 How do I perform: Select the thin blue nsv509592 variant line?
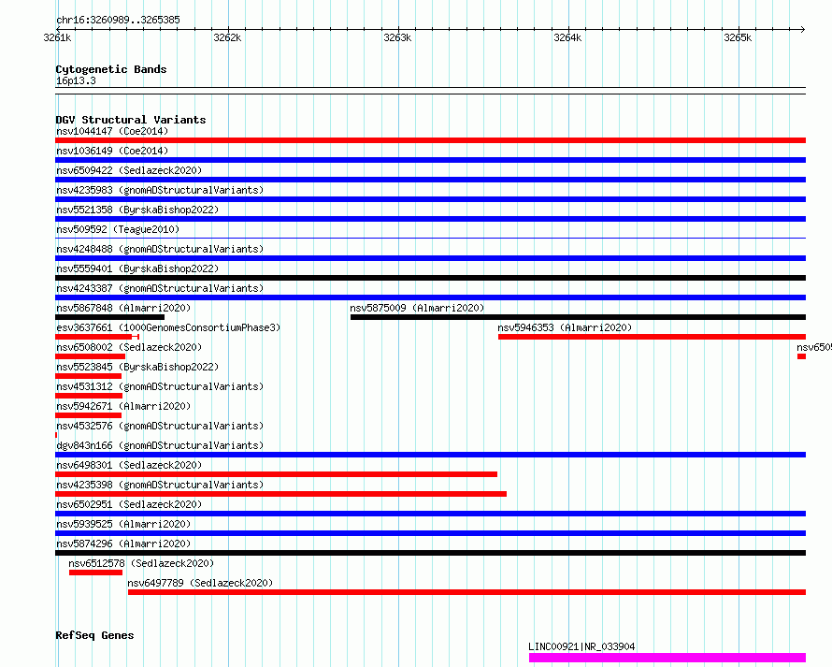(430, 239)
